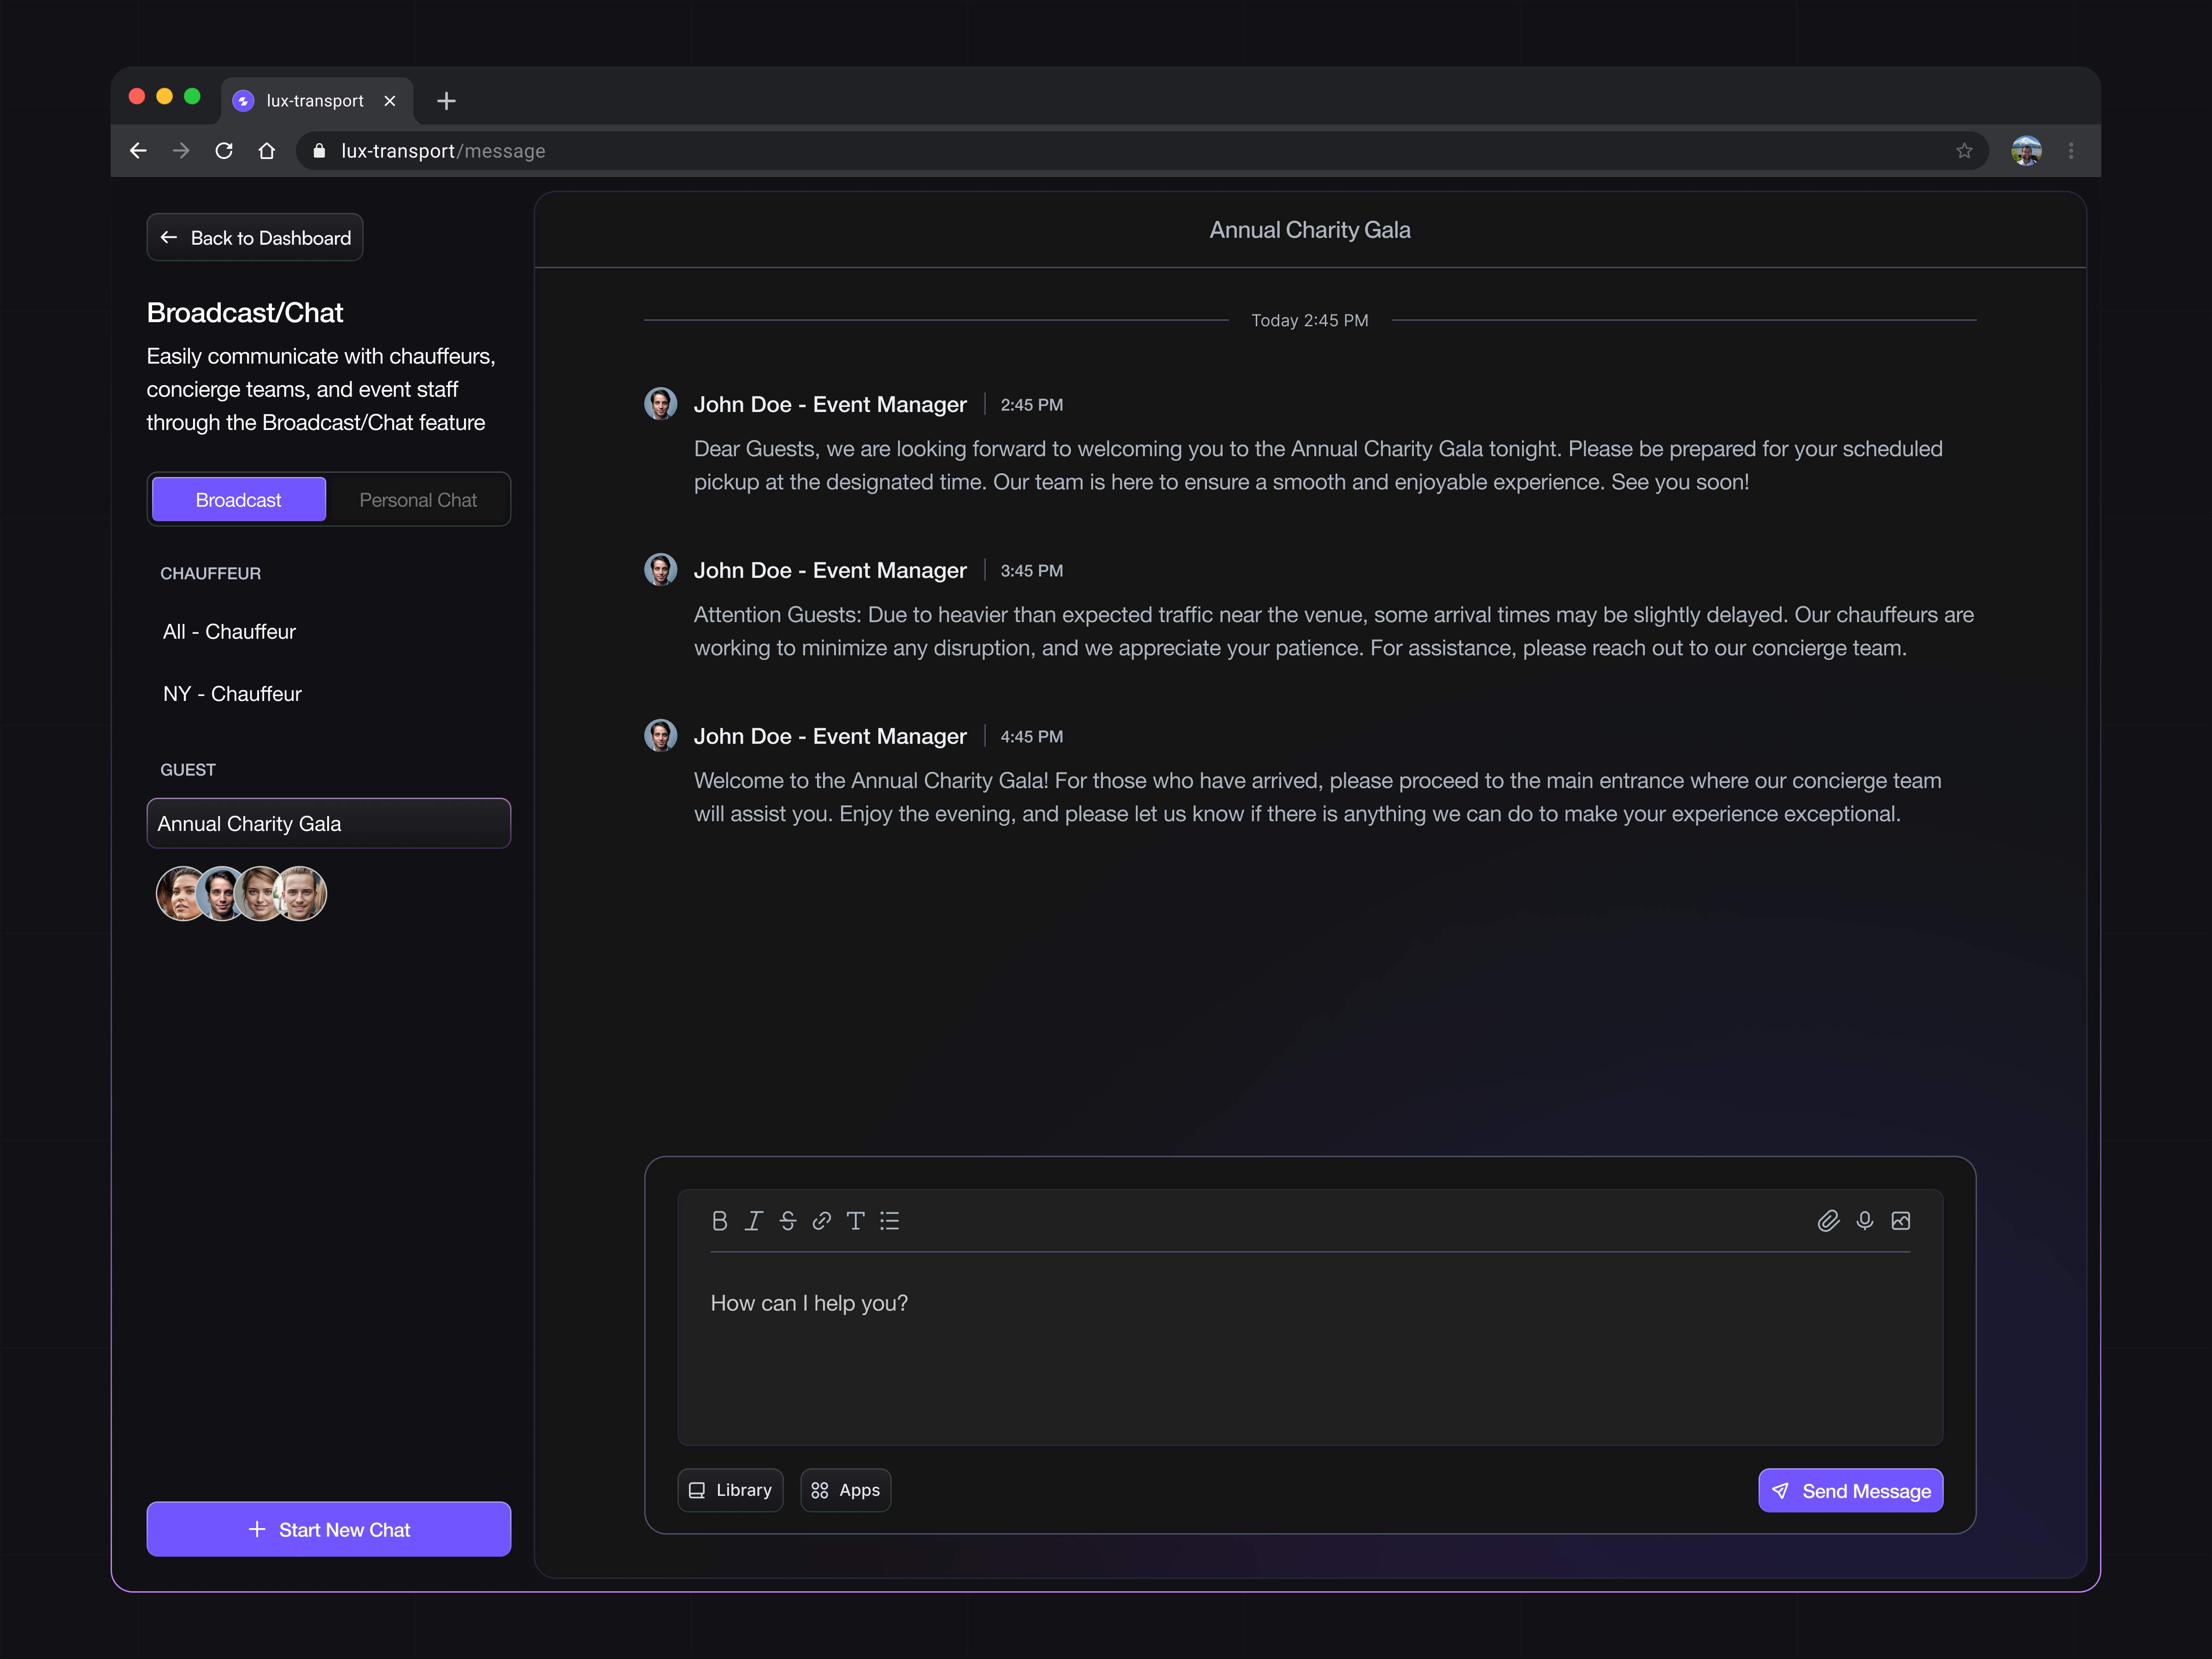Switch to Broadcast mode

tap(238, 499)
